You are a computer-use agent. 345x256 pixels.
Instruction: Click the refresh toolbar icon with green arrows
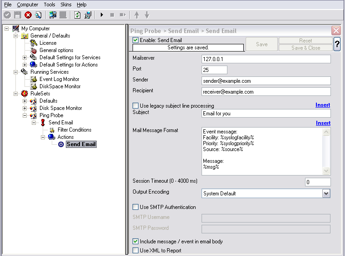(x=77, y=15)
